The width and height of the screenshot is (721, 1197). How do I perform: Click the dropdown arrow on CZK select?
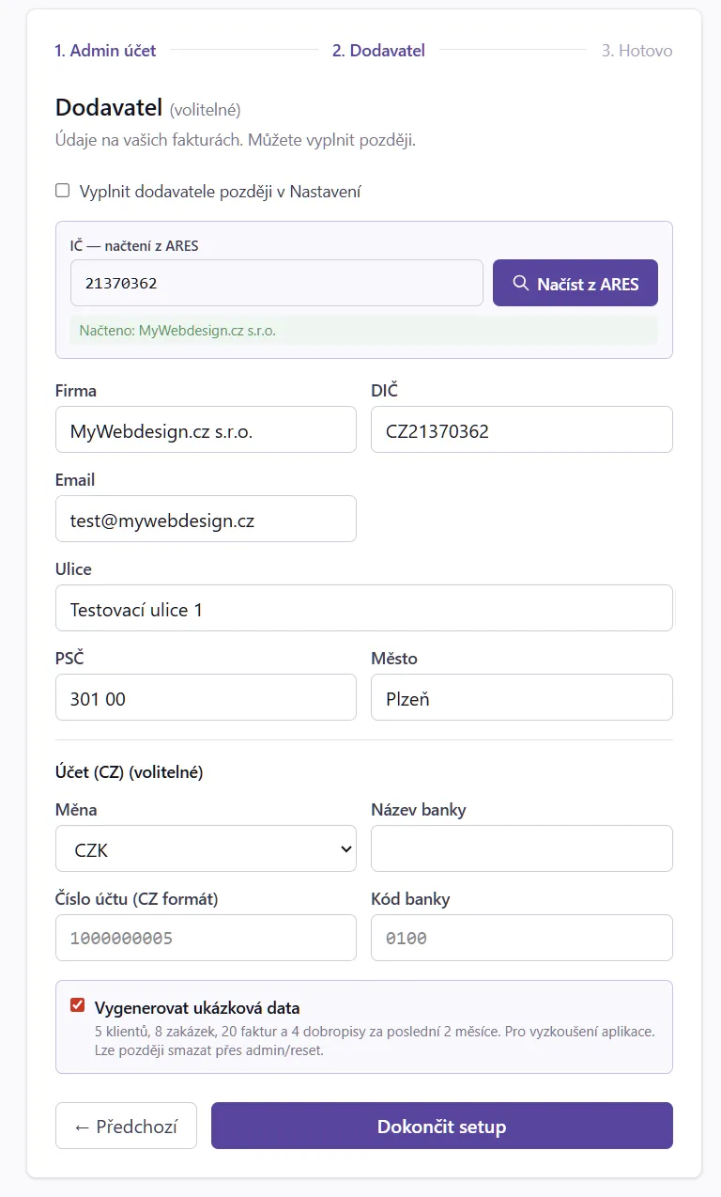click(345, 849)
